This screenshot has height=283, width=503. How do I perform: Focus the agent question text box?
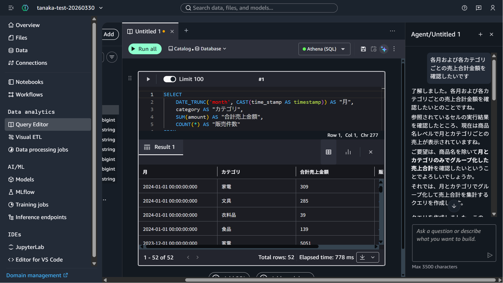click(x=454, y=243)
